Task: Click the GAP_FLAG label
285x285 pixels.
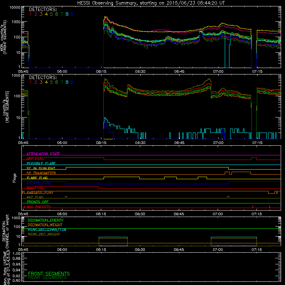Action: coord(35,159)
